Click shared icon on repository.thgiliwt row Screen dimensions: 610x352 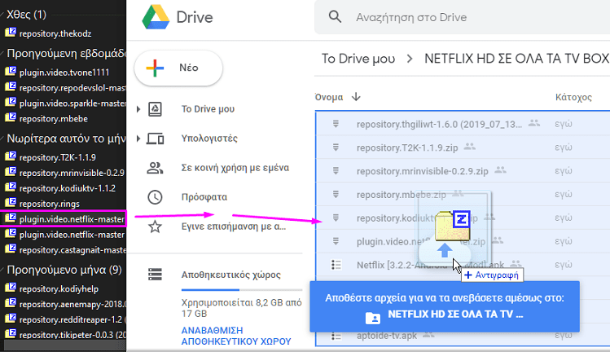point(534,123)
